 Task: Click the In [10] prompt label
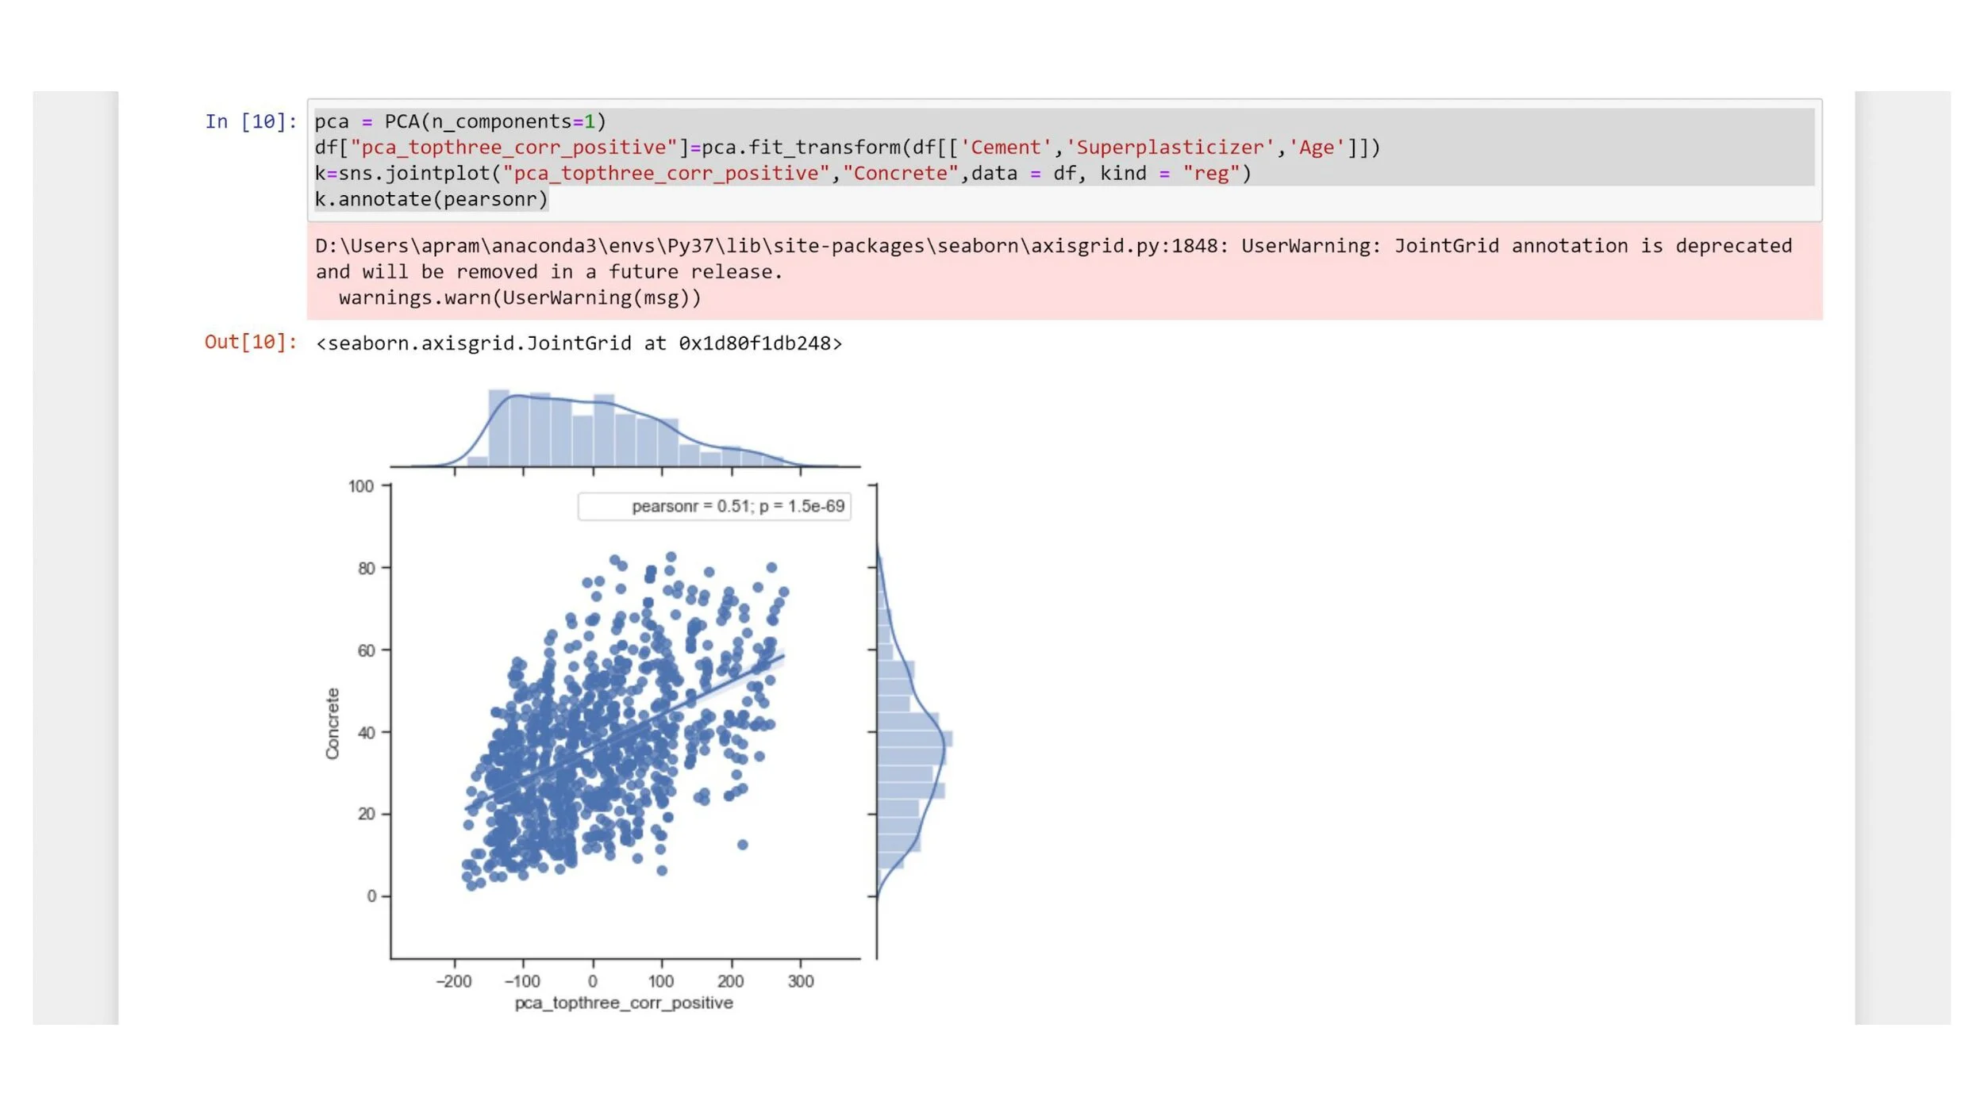point(251,121)
